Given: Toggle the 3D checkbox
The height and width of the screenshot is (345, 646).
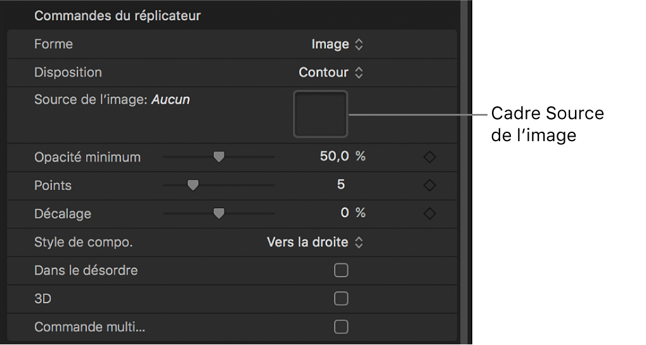Looking at the screenshot, I should pyautogui.click(x=341, y=298).
